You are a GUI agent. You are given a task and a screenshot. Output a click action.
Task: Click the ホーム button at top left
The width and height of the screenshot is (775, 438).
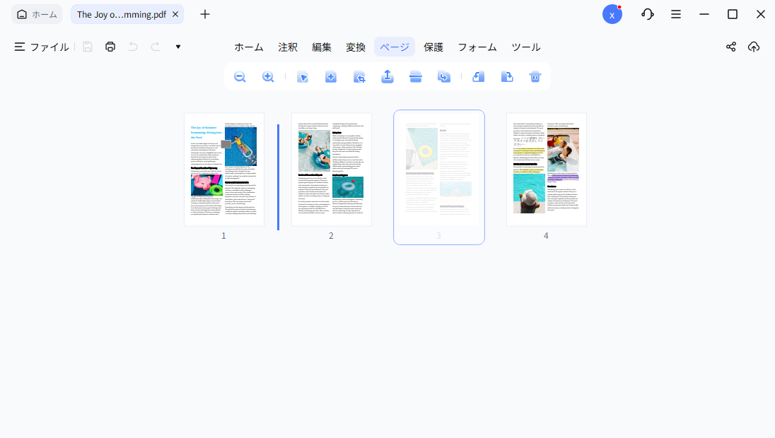(x=36, y=13)
